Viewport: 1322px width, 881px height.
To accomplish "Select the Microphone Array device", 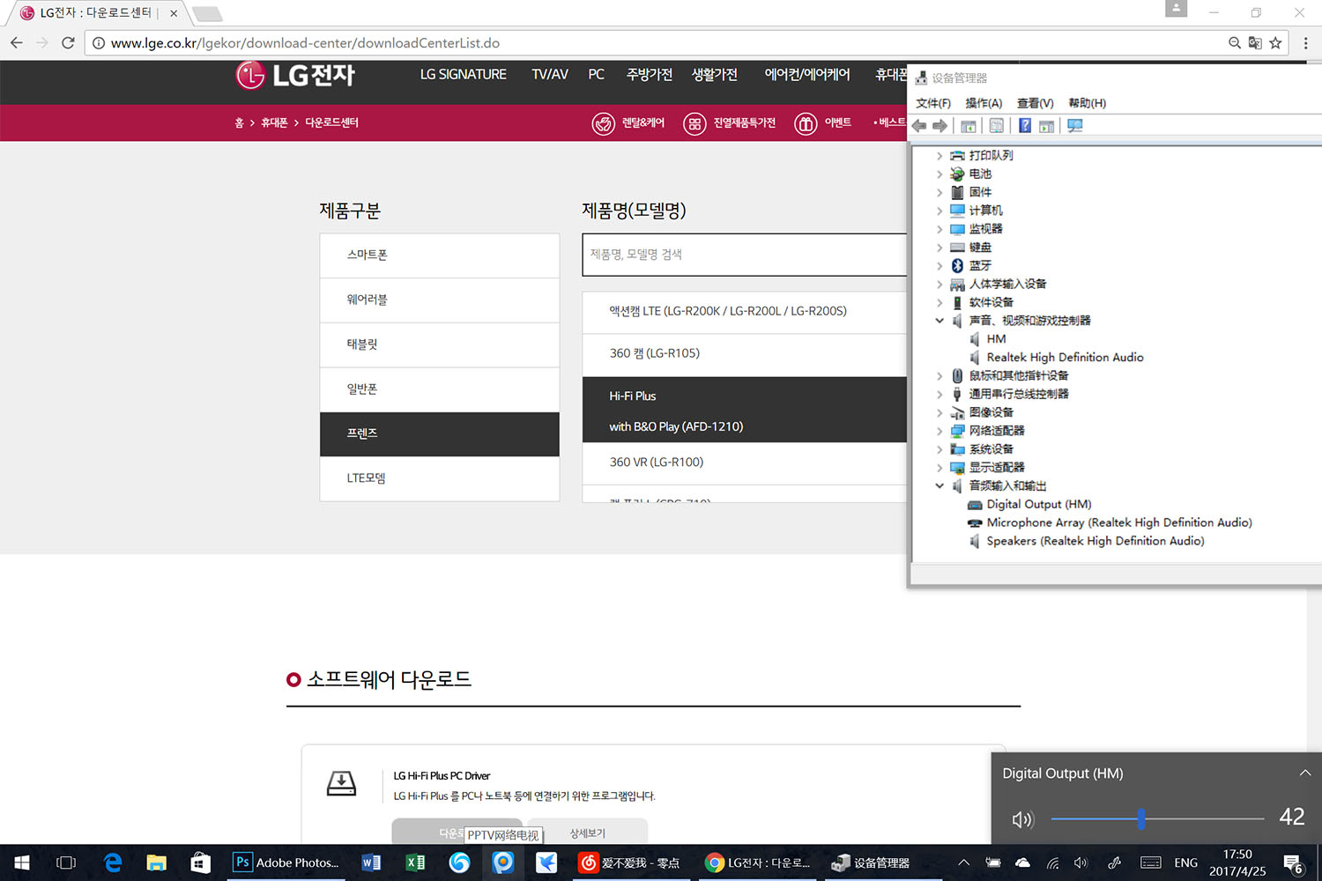I will click(x=1119, y=523).
